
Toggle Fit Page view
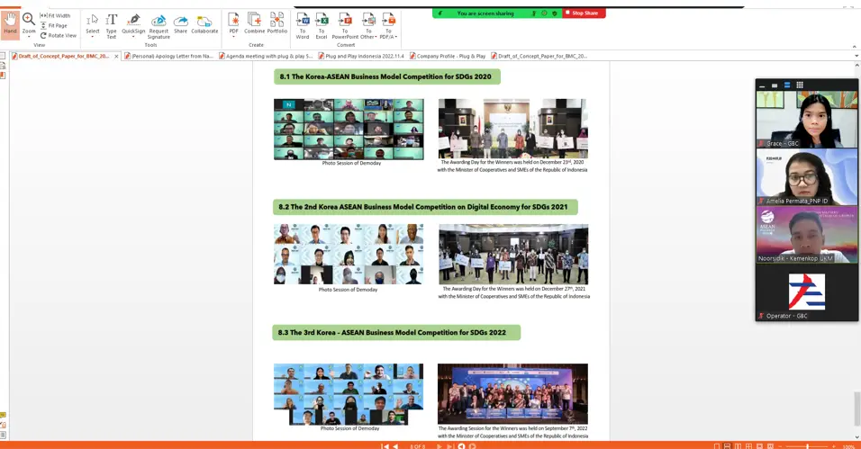(x=55, y=26)
